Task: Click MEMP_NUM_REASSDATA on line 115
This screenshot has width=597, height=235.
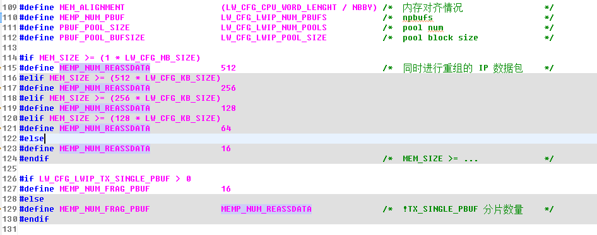Action: (x=105, y=67)
